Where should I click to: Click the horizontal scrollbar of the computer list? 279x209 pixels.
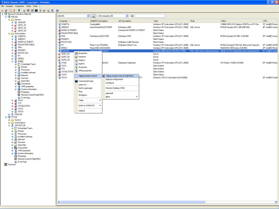click(x=133, y=202)
